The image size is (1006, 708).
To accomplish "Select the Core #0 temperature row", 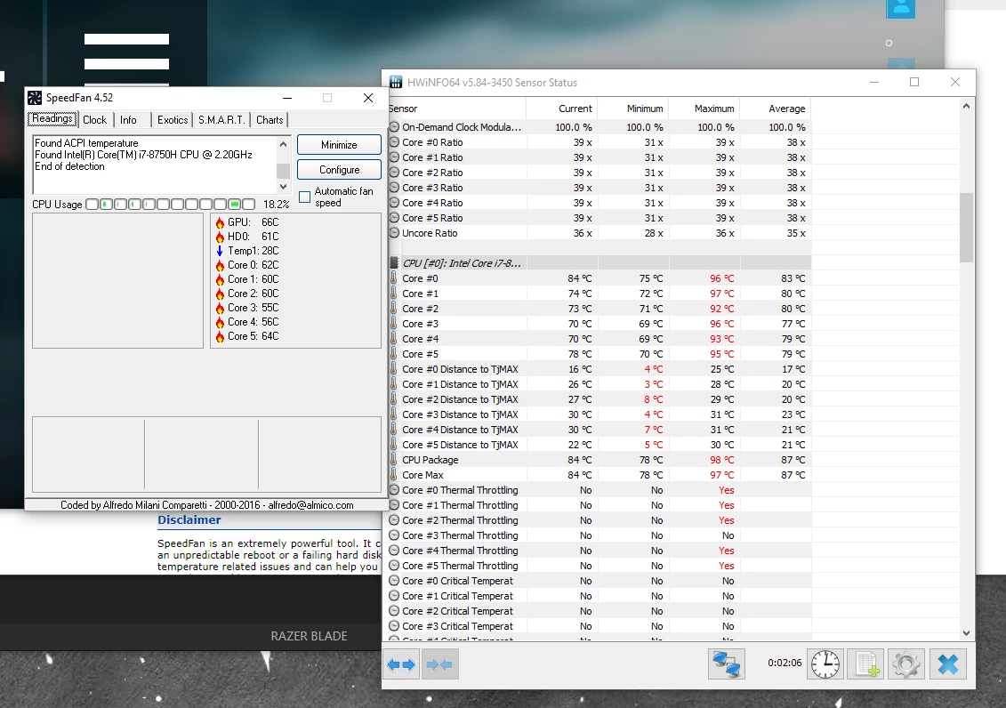I will click(600, 278).
